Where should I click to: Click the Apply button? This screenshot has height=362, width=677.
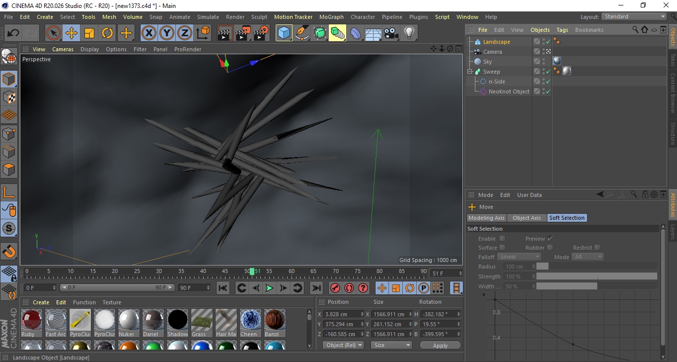coord(440,345)
